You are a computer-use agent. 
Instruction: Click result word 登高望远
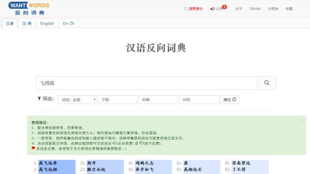(241, 163)
